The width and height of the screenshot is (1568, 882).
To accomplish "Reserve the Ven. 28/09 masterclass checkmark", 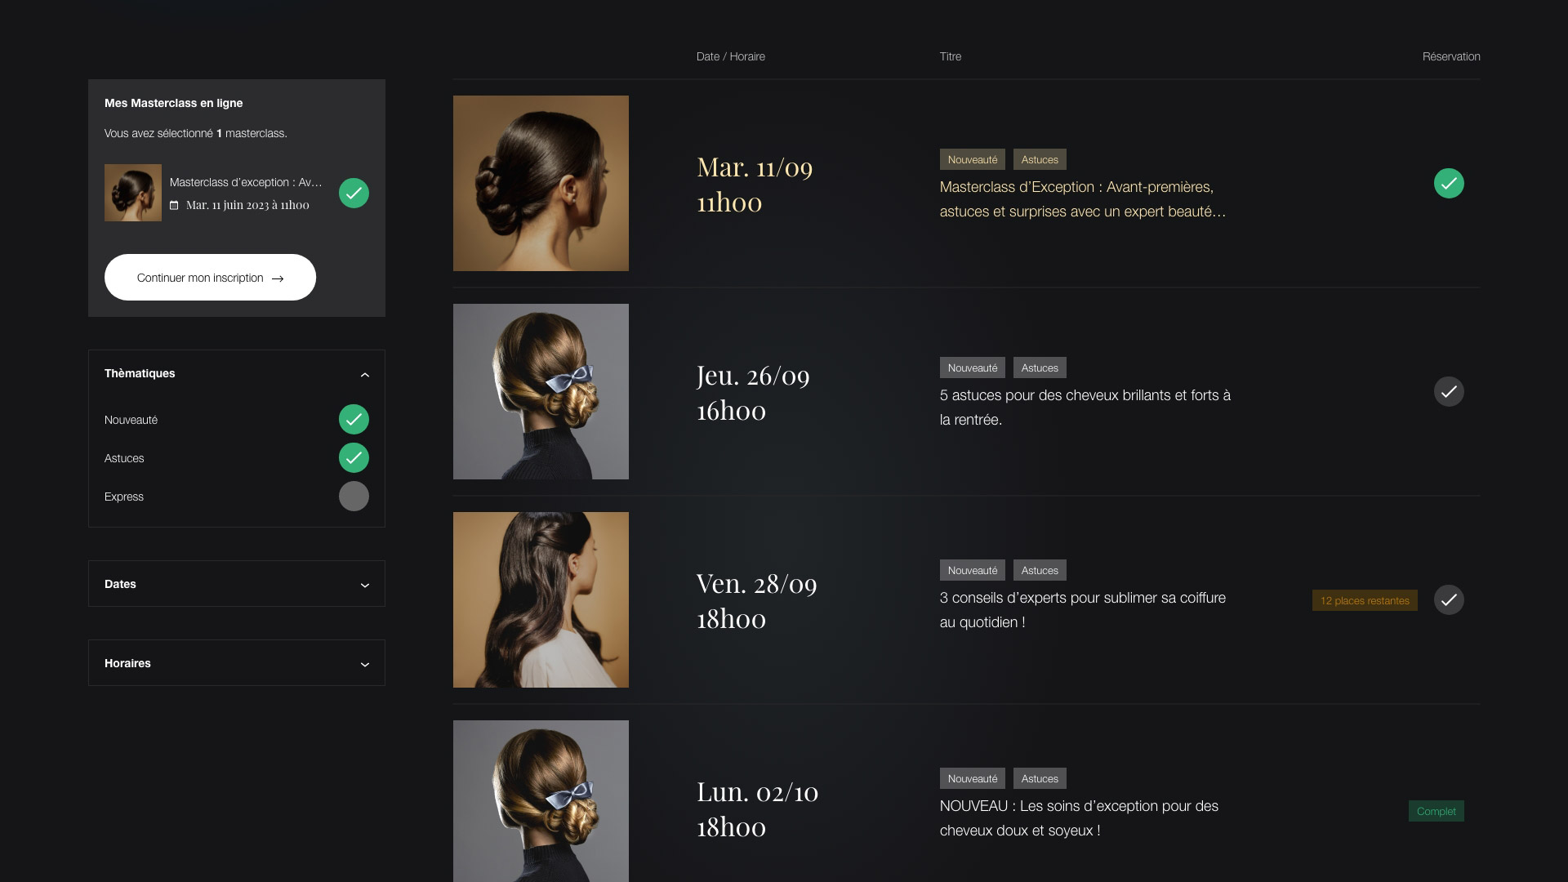I will (x=1449, y=600).
